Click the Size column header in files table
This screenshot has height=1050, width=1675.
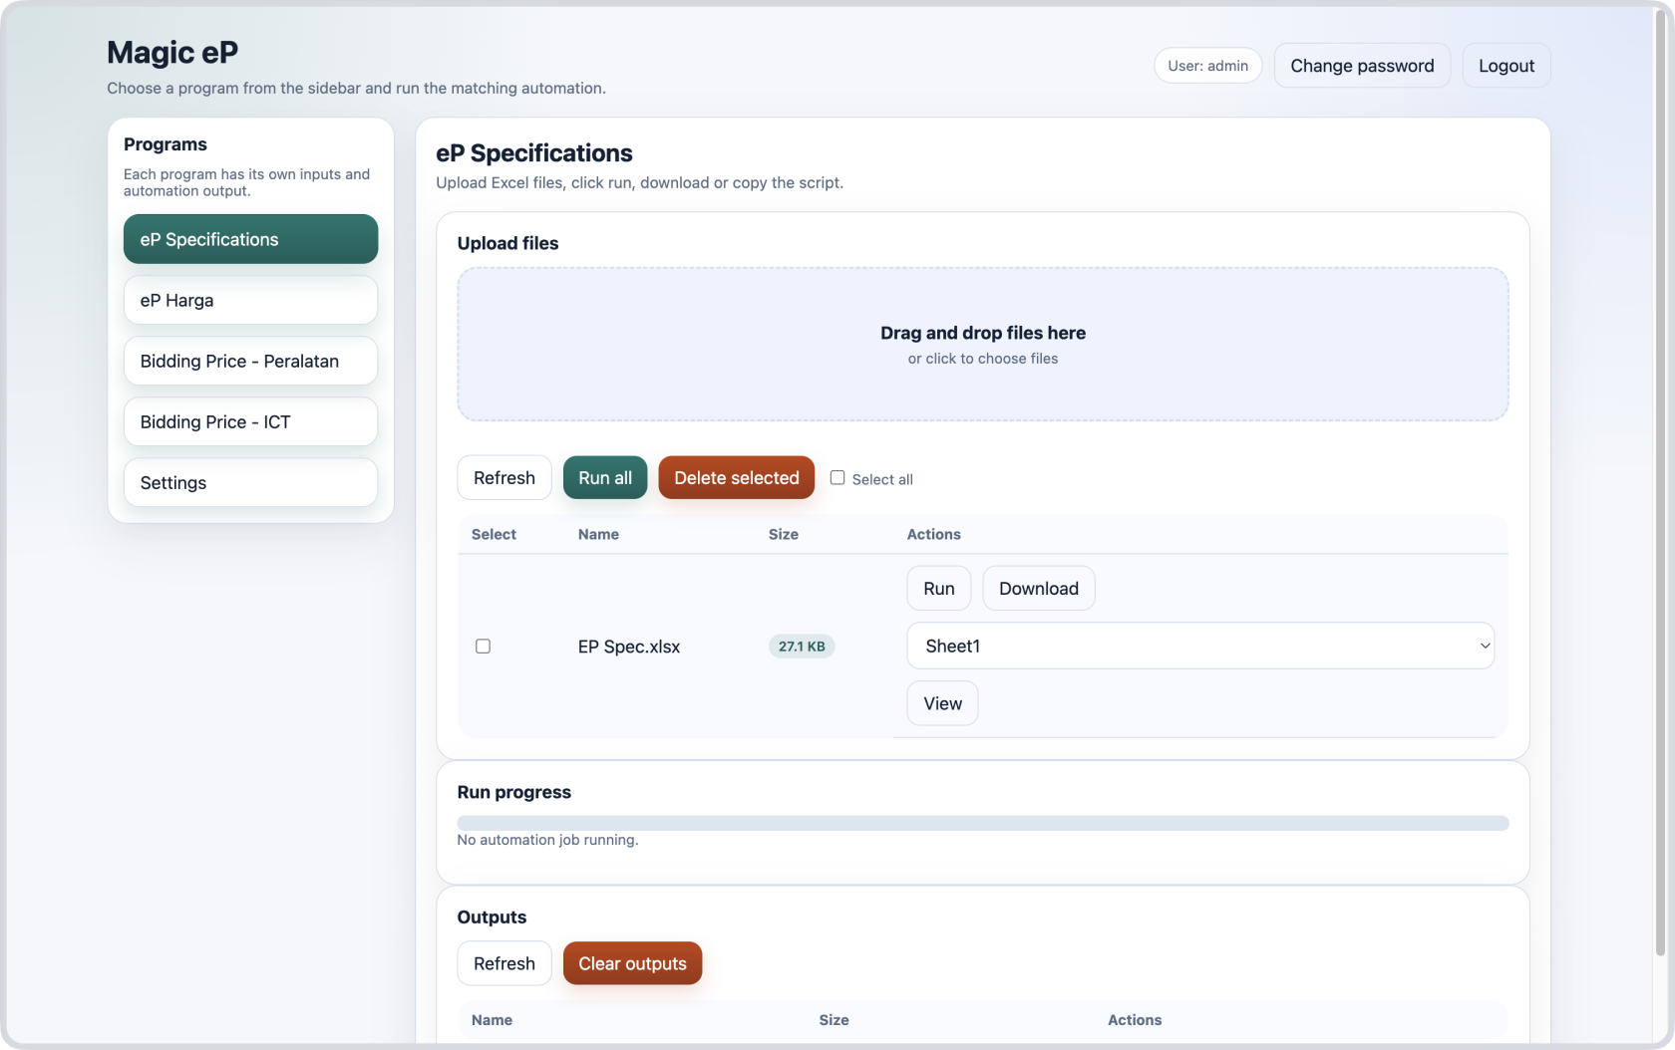(x=784, y=534)
